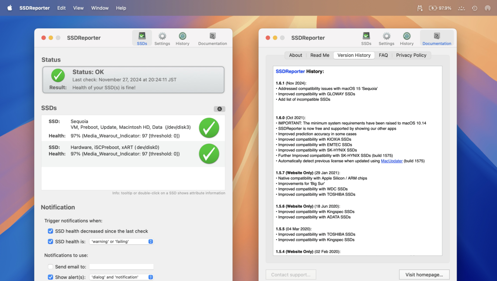
Task: Click green checkmark for Hardware SSD row
Action: click(x=209, y=153)
